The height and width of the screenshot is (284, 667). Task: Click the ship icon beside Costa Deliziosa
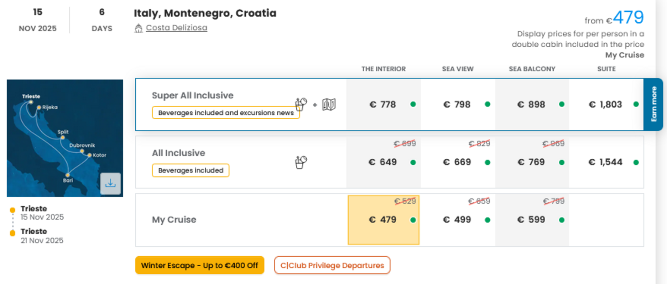139,28
